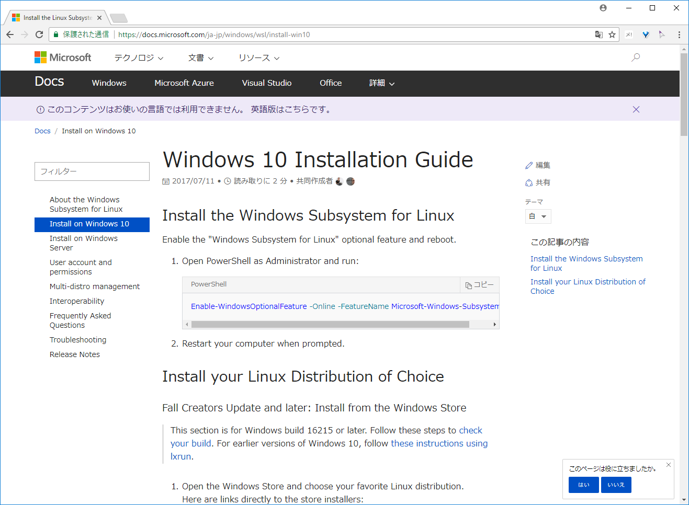This screenshot has height=505, width=689.
Task: Click the 編集 edit label
Action: click(x=543, y=165)
